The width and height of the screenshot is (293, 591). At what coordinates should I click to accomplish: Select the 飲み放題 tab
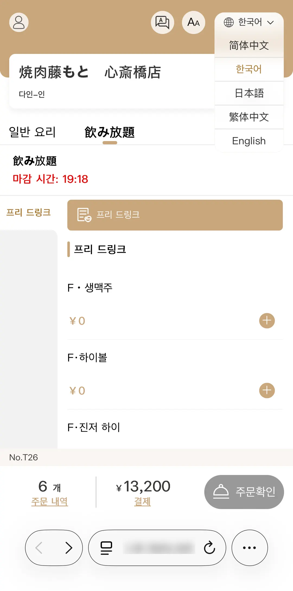tap(110, 132)
